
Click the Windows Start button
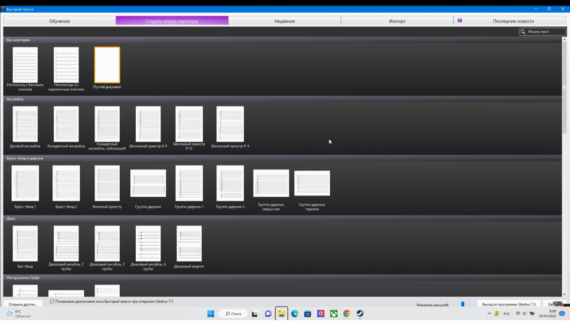pos(211,314)
